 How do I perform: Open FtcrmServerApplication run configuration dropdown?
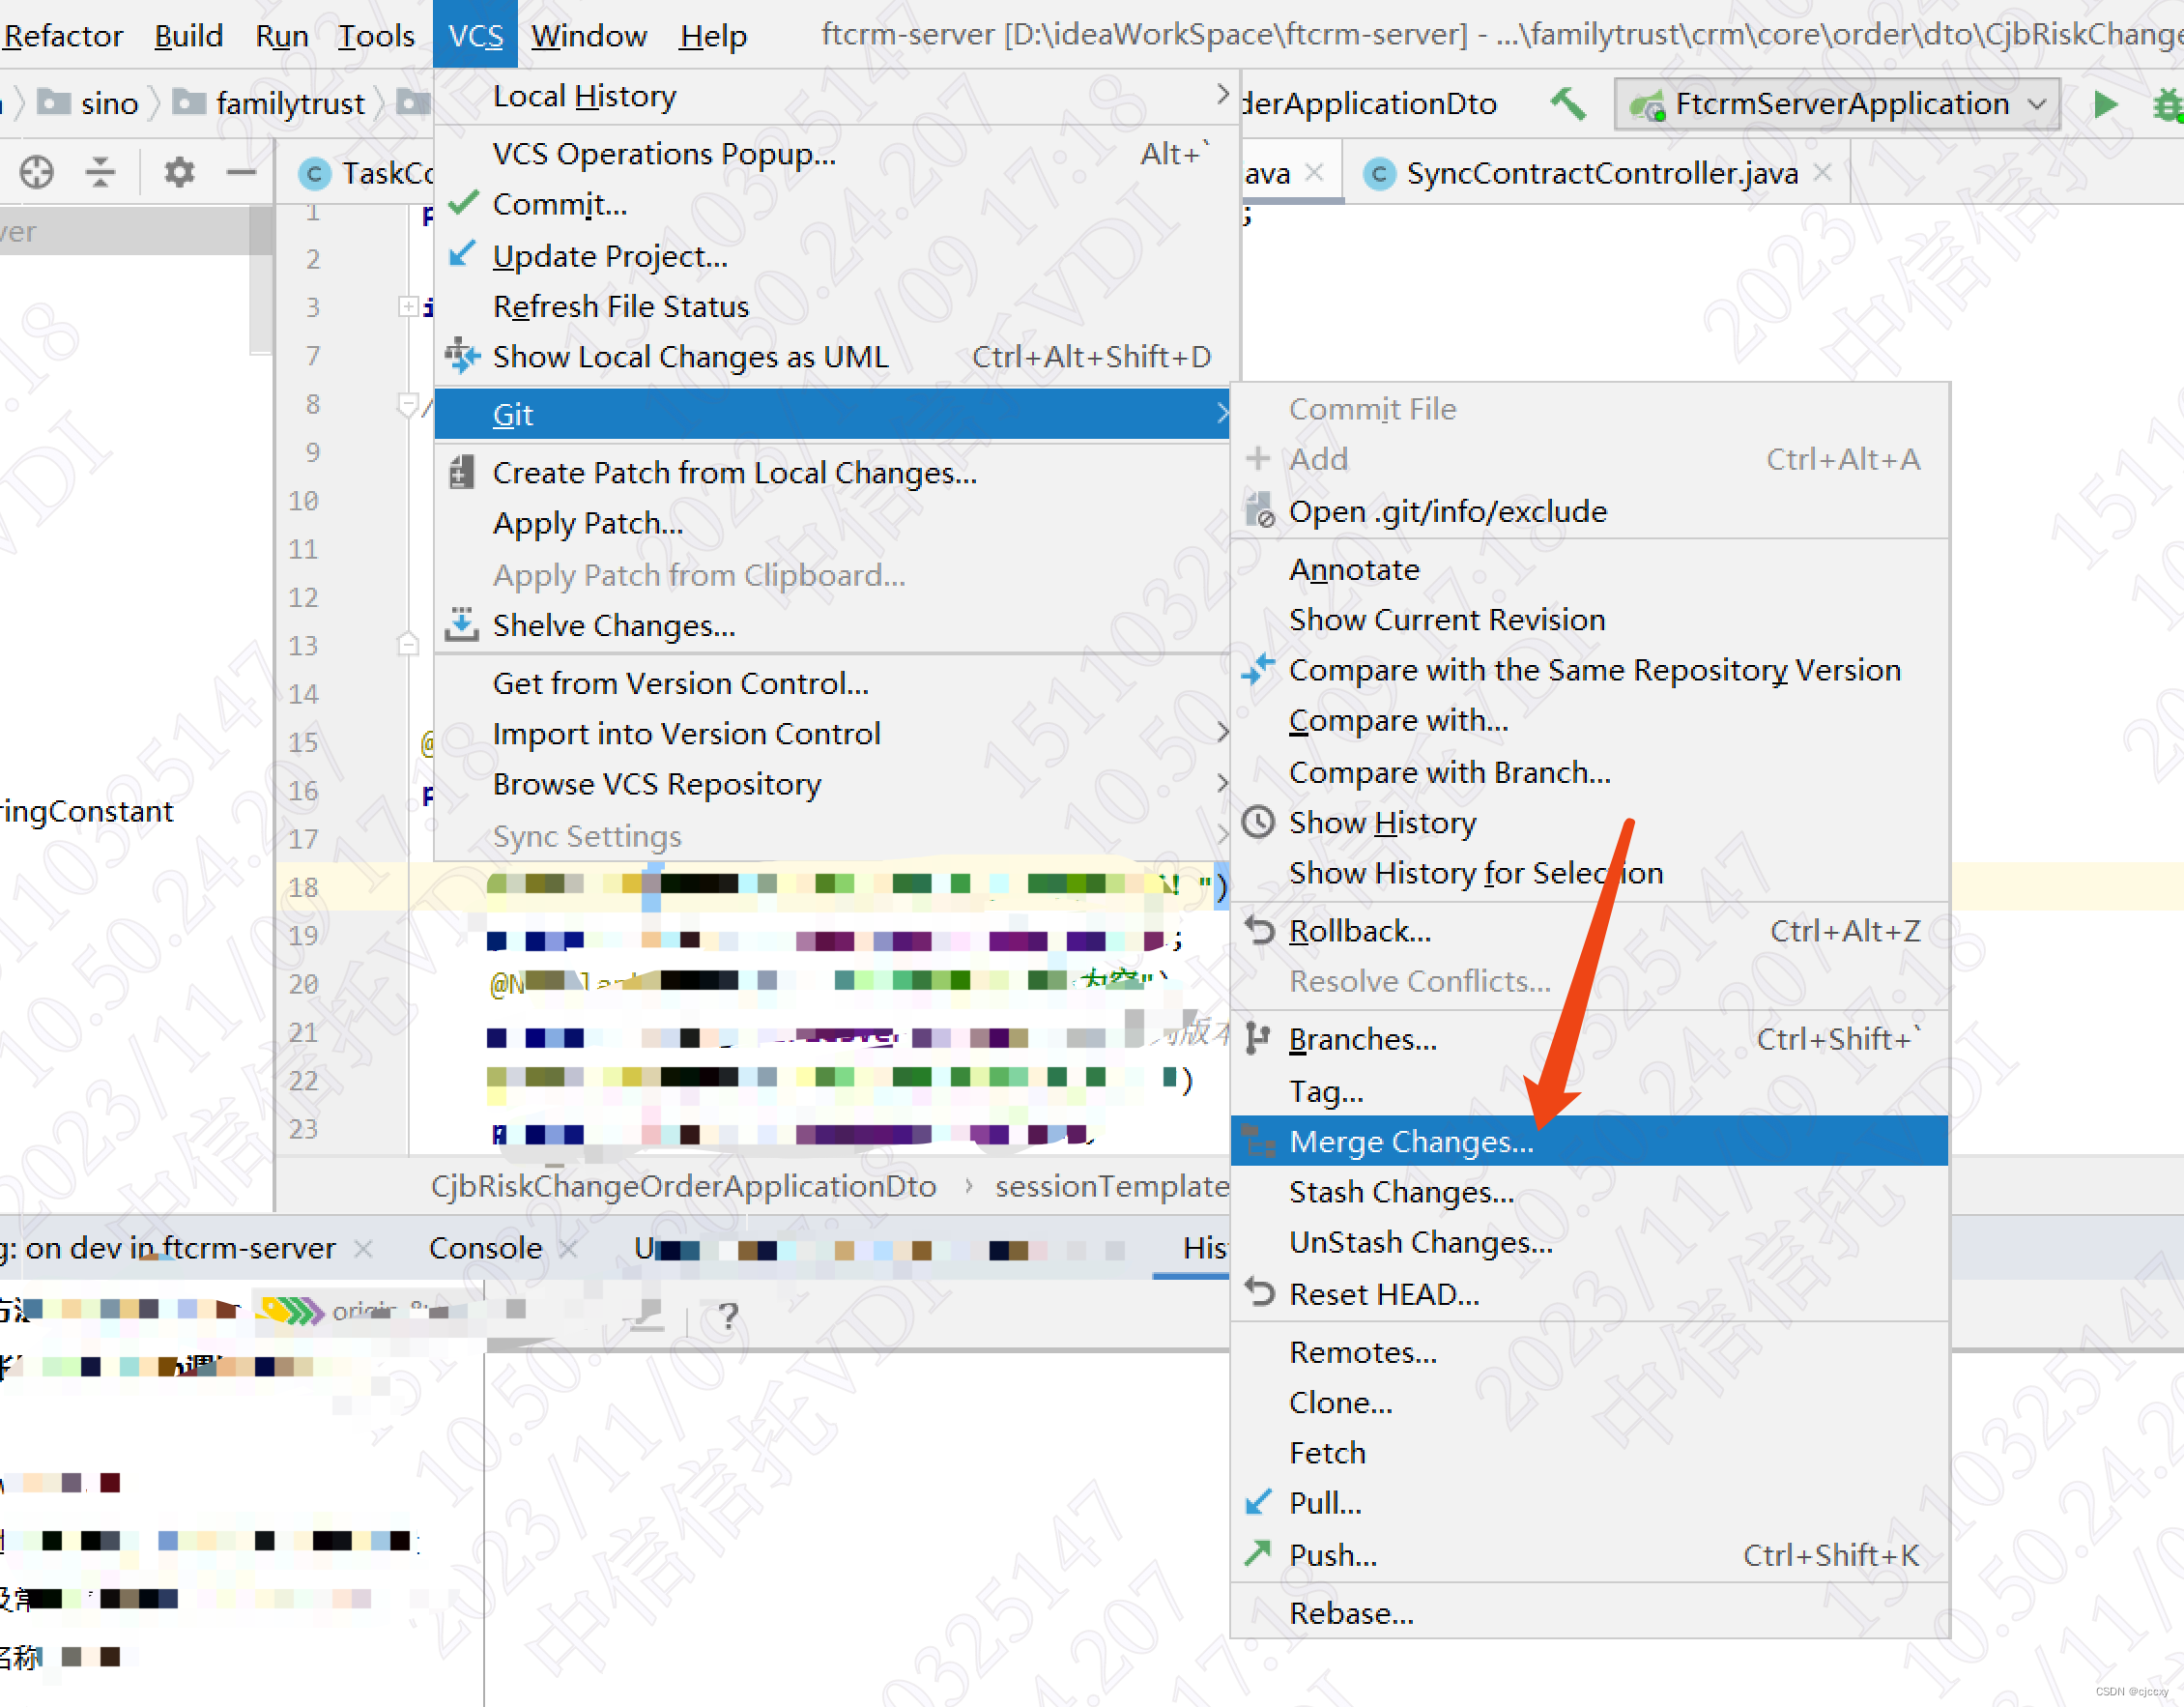(x=1838, y=104)
